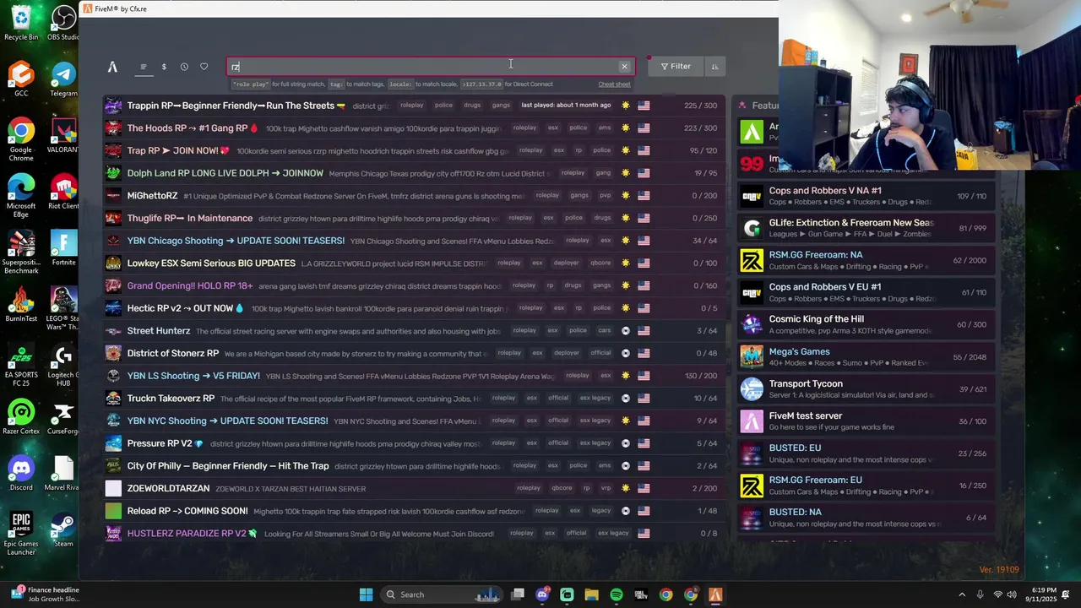1081x608 pixels.
Task: Open the supporters dollar-sign tab
Action: click(x=164, y=67)
